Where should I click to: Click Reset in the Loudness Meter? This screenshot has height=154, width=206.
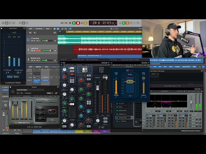[16, 77]
